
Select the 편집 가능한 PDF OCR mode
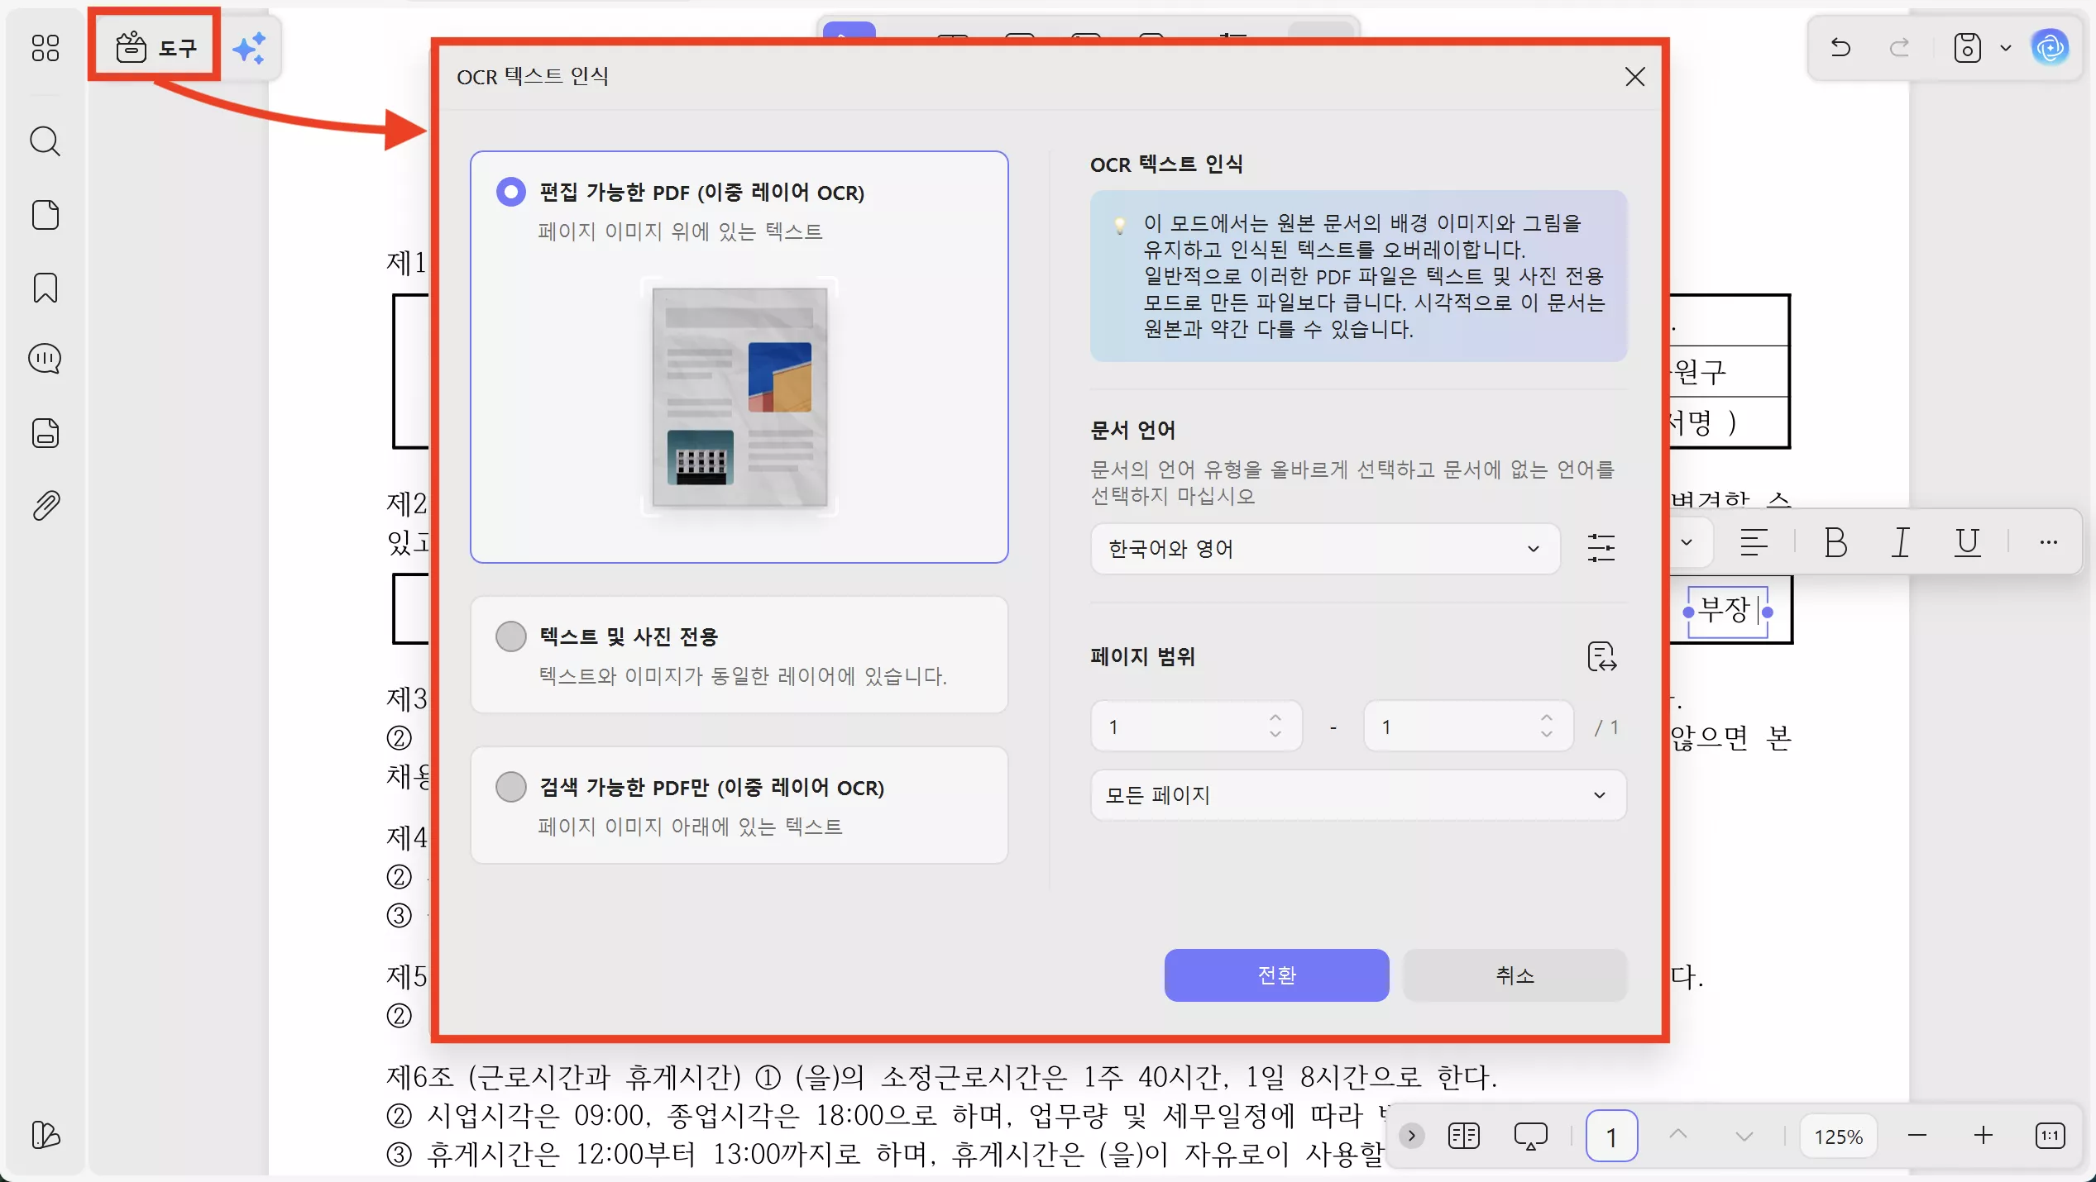click(x=511, y=191)
